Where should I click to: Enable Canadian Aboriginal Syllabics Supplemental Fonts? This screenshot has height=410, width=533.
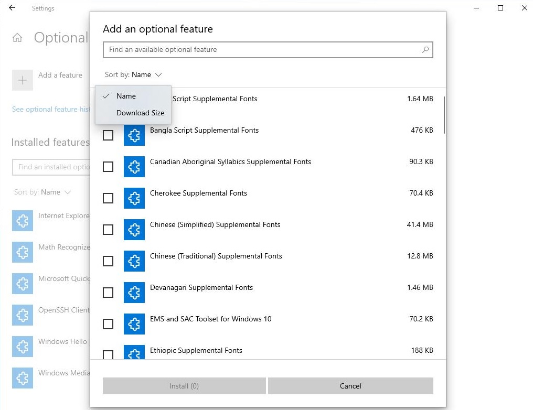click(108, 167)
